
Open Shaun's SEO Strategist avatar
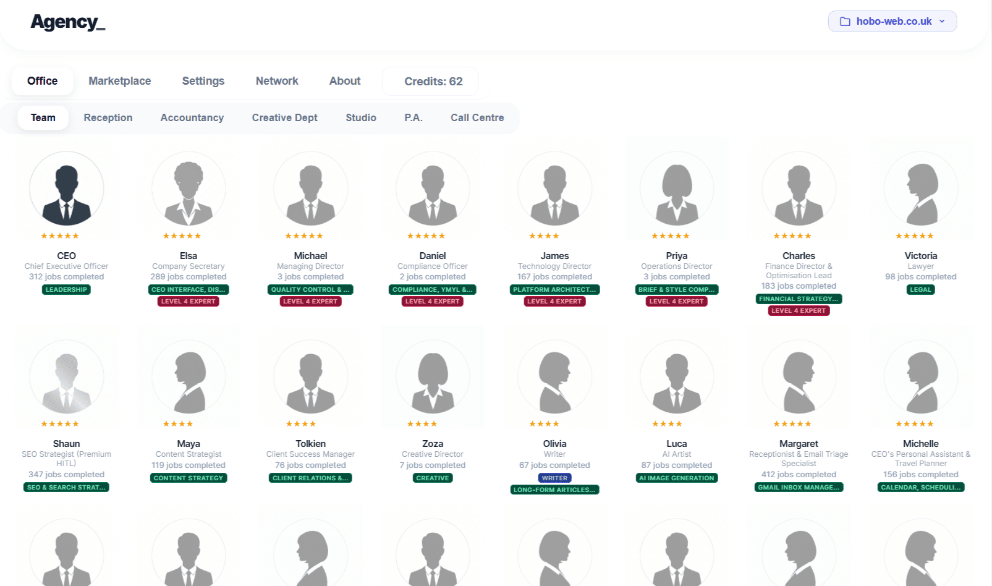coord(66,377)
